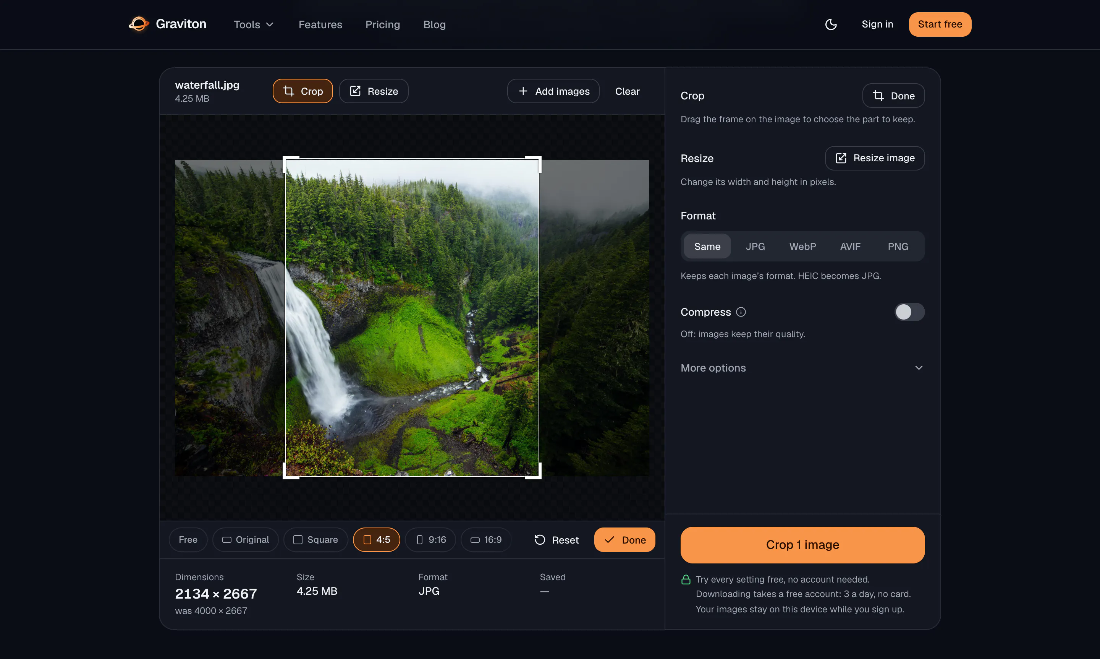Select the Original aspect ratio
The width and height of the screenshot is (1100, 659).
click(245, 539)
